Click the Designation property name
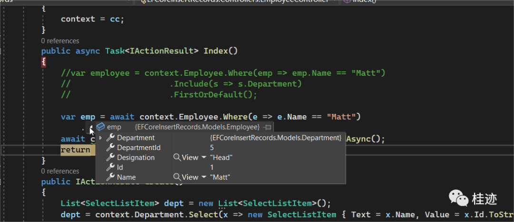This screenshot has height=222, width=514. [x=136, y=158]
